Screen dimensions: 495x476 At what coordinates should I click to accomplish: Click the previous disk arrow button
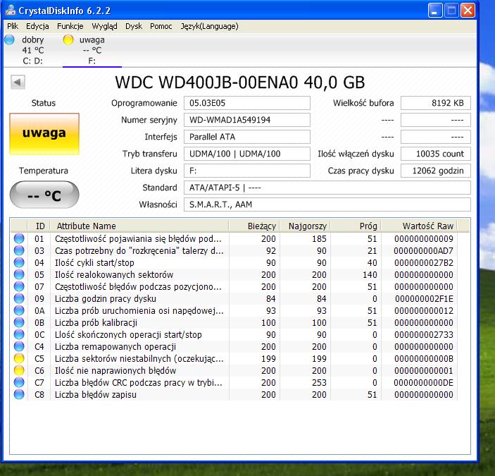click(x=18, y=83)
